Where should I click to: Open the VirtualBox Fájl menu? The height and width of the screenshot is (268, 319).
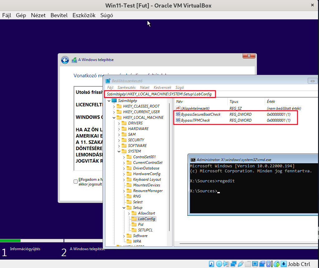click(7, 15)
